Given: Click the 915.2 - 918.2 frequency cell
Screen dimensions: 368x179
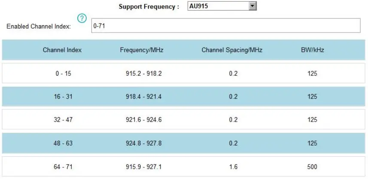Looking at the screenshot, I should pos(144,74).
